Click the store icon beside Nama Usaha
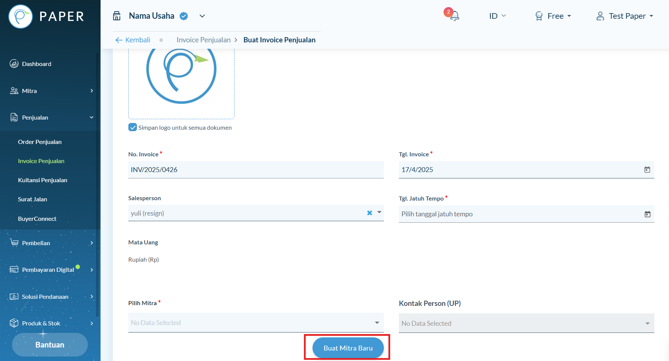The image size is (669, 361). click(117, 16)
